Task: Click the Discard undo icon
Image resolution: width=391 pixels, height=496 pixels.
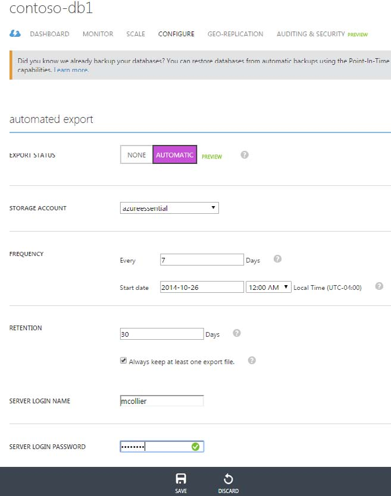Action: (228, 479)
